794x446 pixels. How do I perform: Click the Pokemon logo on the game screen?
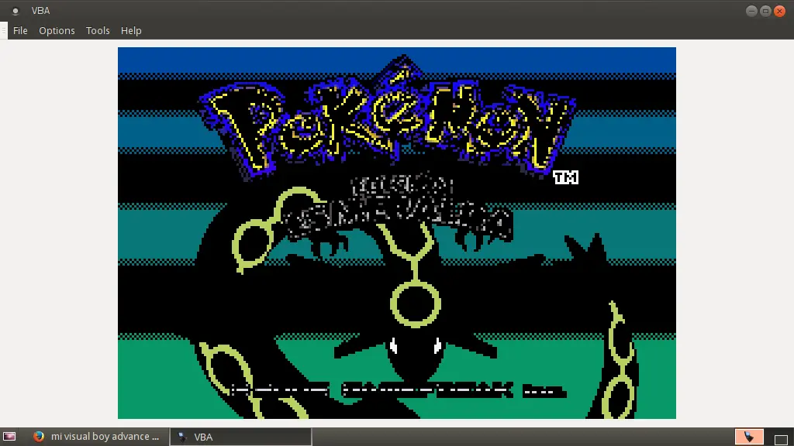[x=388, y=118]
